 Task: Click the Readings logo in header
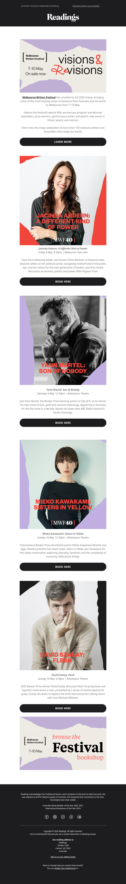click(x=63, y=17)
